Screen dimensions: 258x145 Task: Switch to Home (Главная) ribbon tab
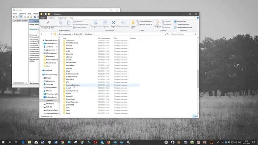(51, 18)
